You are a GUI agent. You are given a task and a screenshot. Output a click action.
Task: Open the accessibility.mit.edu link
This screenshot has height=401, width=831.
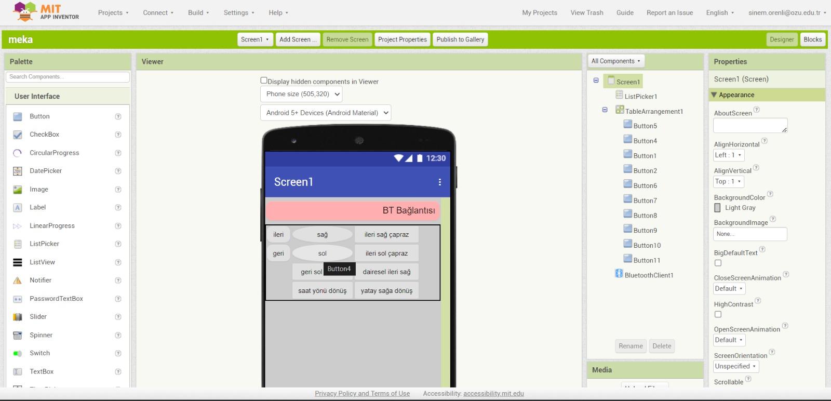[493, 393]
